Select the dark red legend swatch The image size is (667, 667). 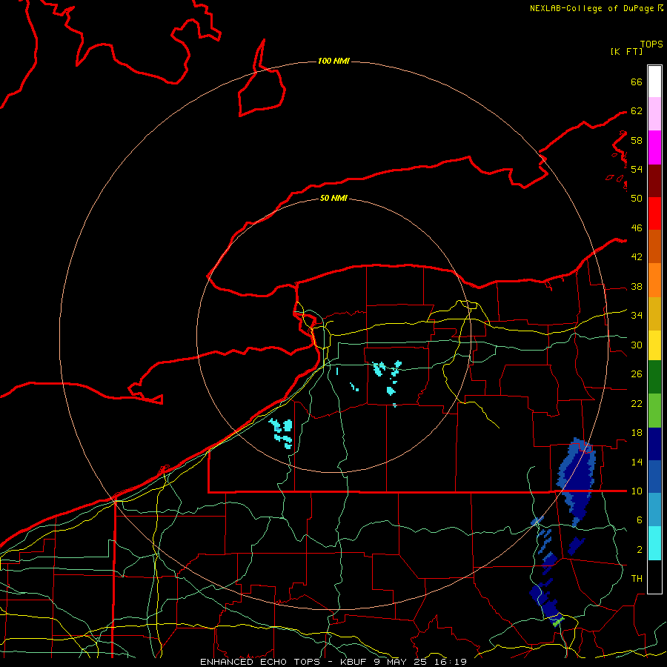point(654,180)
